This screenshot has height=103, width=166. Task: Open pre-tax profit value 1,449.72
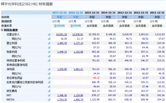pos(62,52)
